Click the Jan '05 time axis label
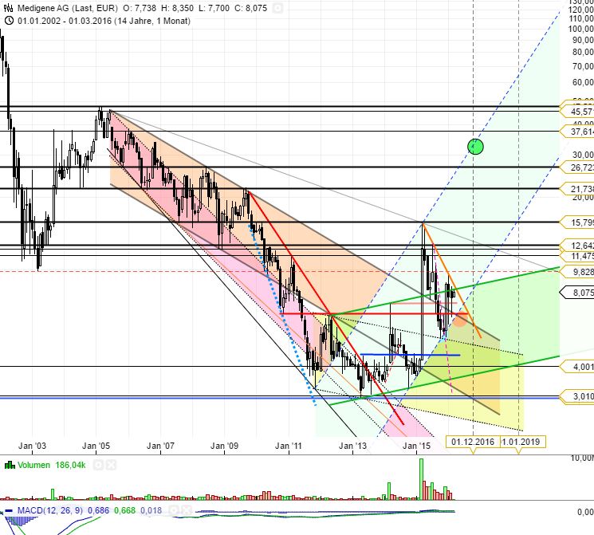 tap(96, 446)
